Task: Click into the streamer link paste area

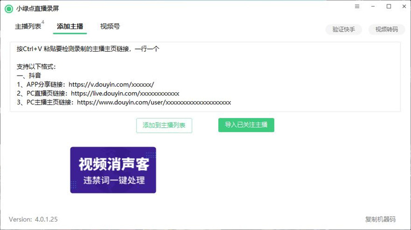Action: point(205,77)
